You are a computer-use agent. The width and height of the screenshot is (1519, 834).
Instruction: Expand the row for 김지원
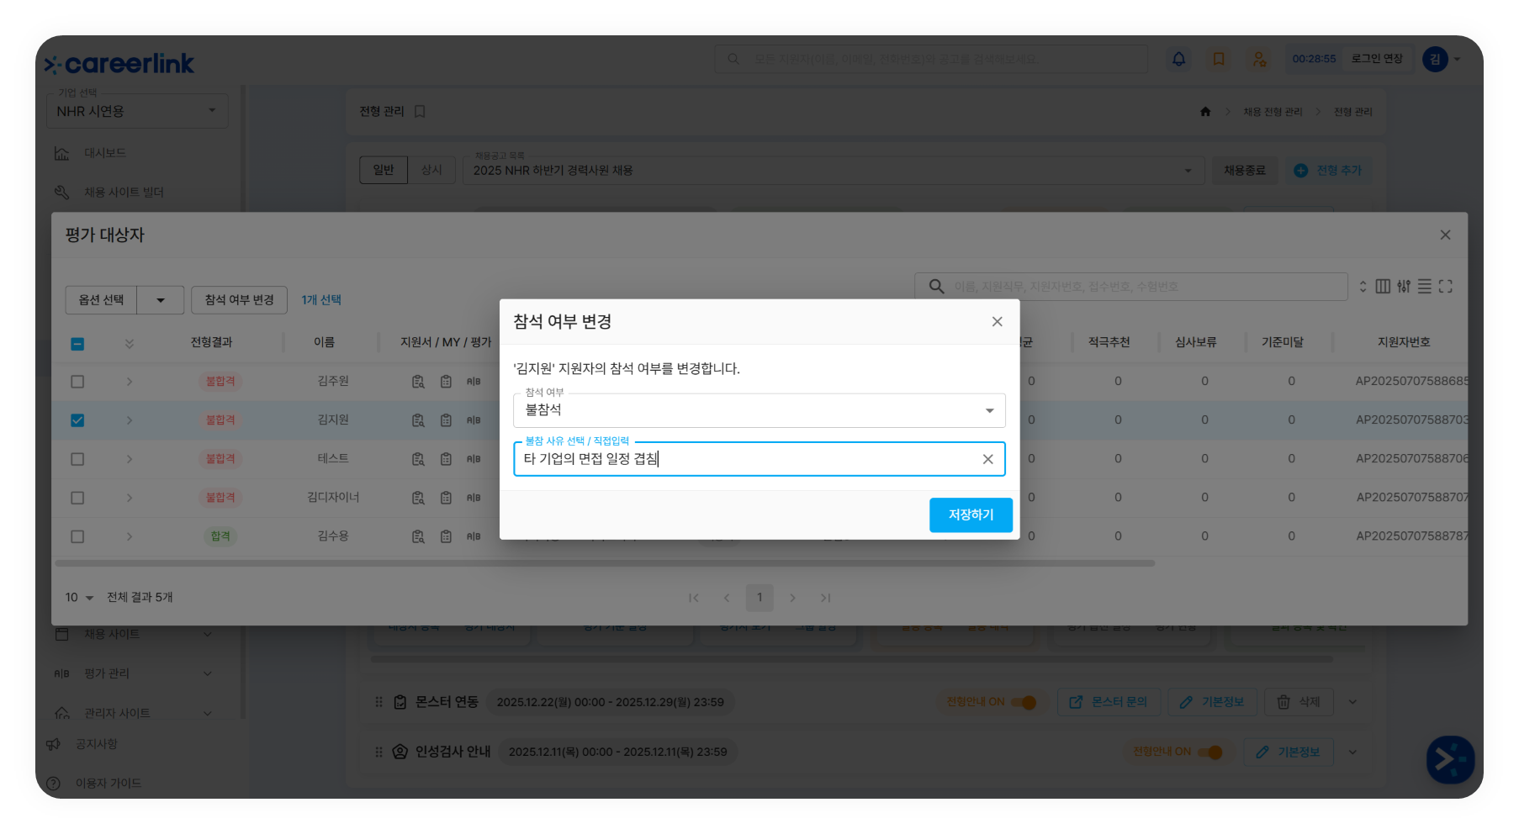tap(130, 420)
